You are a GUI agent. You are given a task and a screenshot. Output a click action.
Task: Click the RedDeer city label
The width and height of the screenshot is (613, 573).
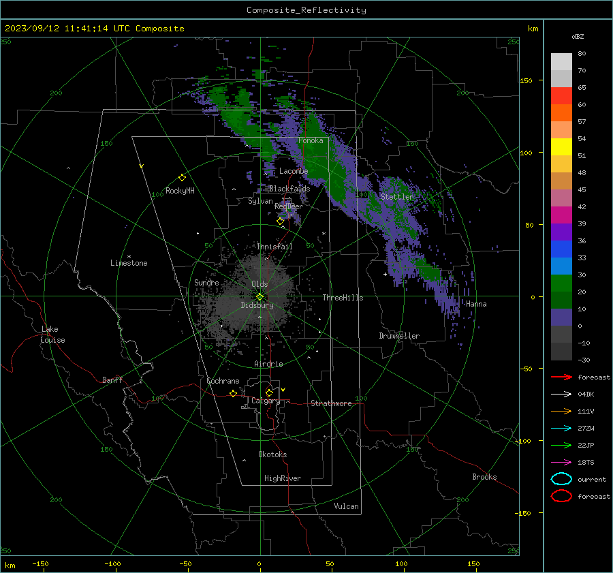click(x=289, y=206)
